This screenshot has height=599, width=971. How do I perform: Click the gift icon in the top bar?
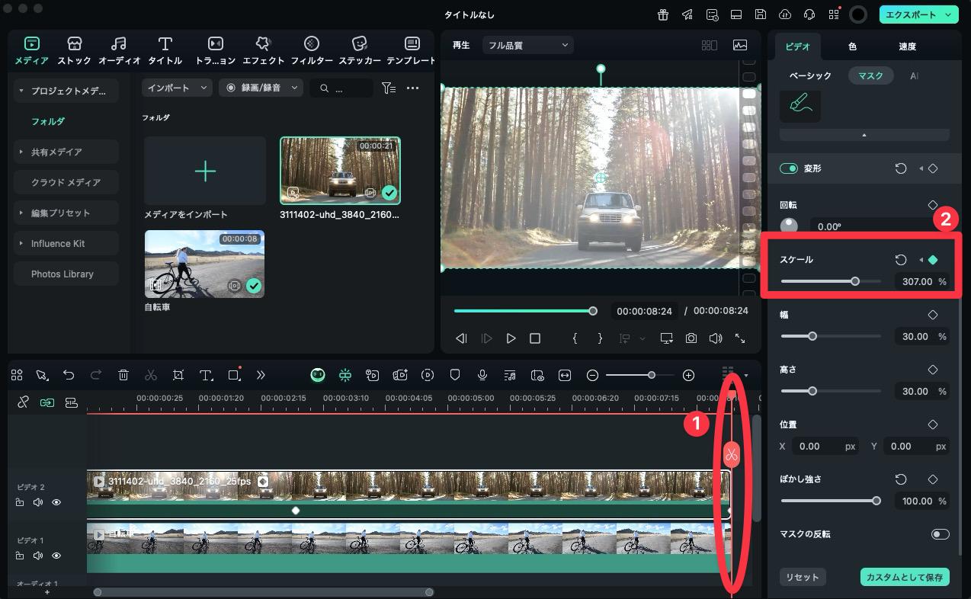664,14
